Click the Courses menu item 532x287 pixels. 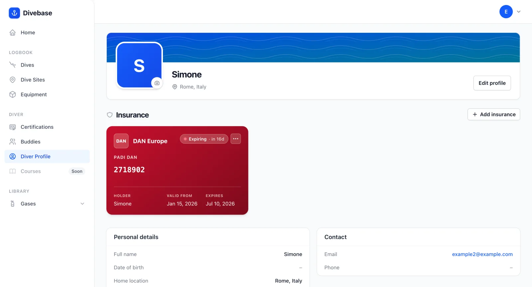[47, 171]
